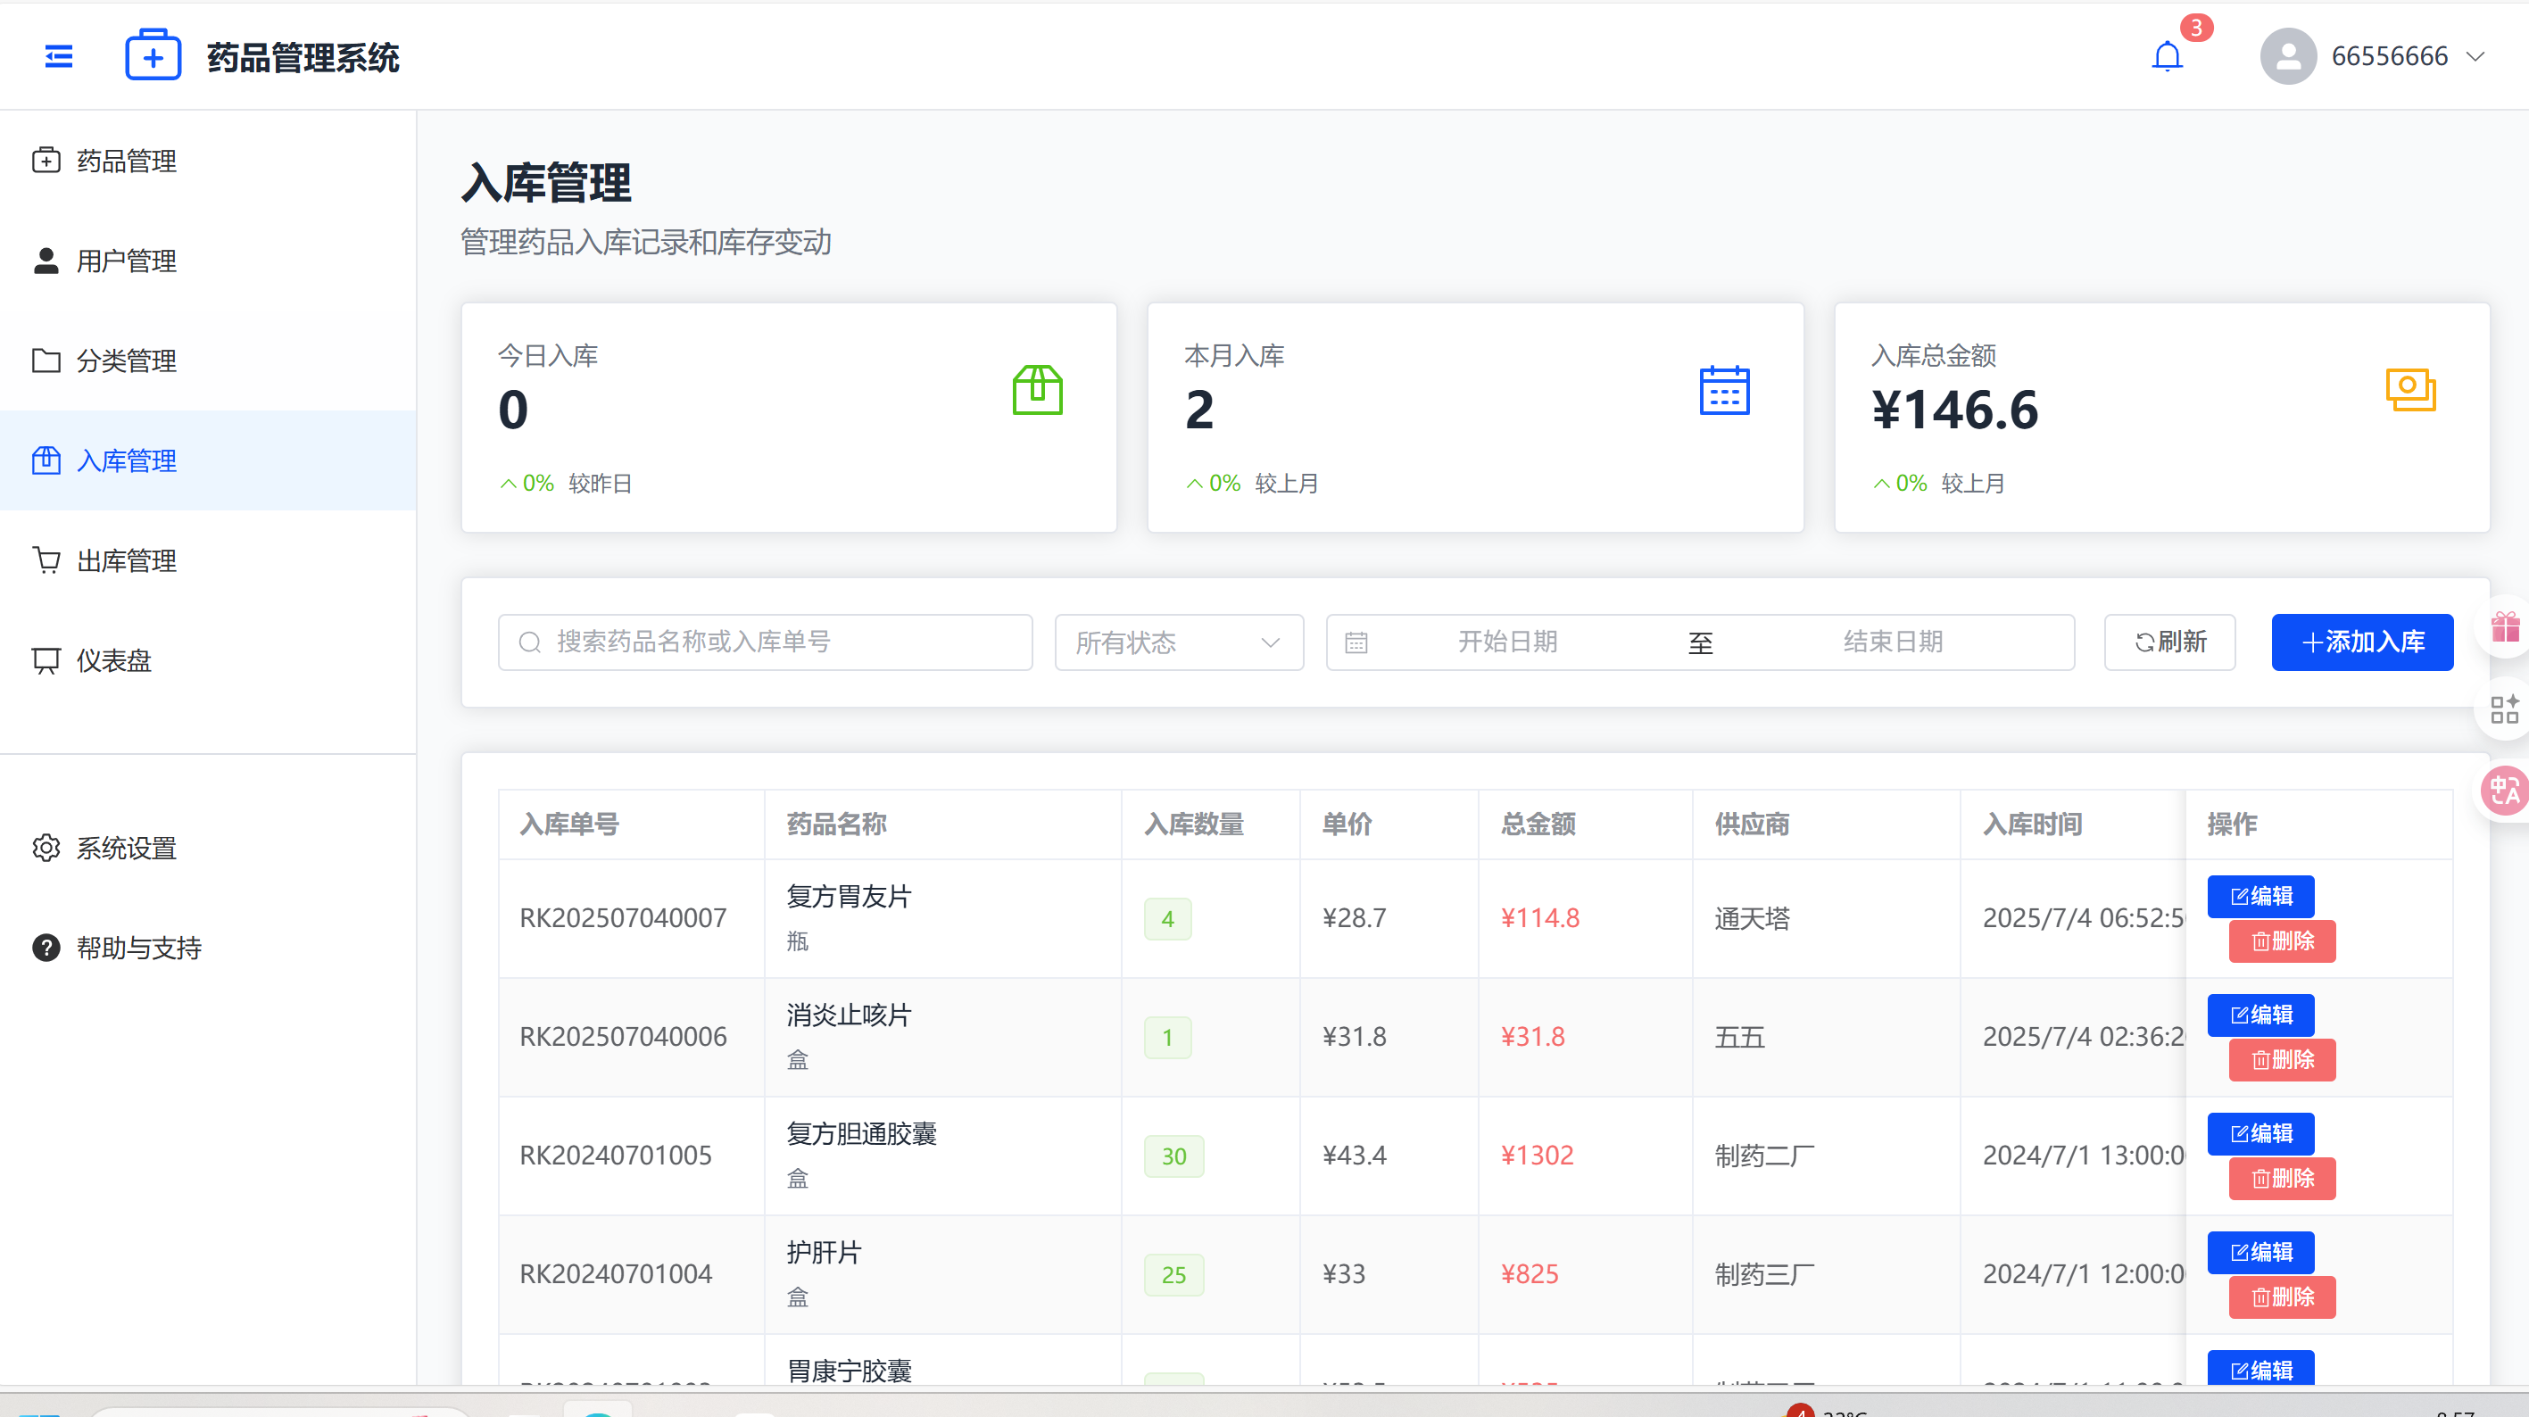Click the medicine box logo icon

pos(153,56)
